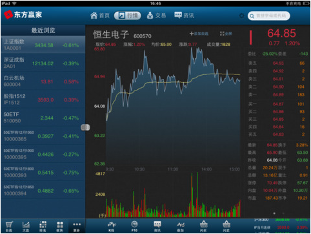Image resolution: width=311 pixels, height=234 pixels.
Task: Open the 板块 sectors icon
Action: (x=60, y=226)
